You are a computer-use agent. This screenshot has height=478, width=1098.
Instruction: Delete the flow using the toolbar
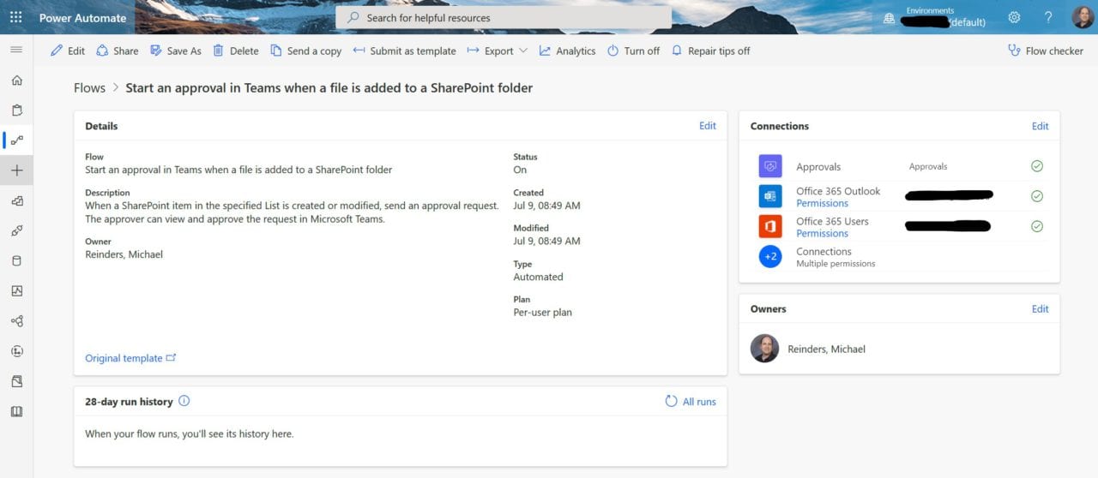[236, 51]
